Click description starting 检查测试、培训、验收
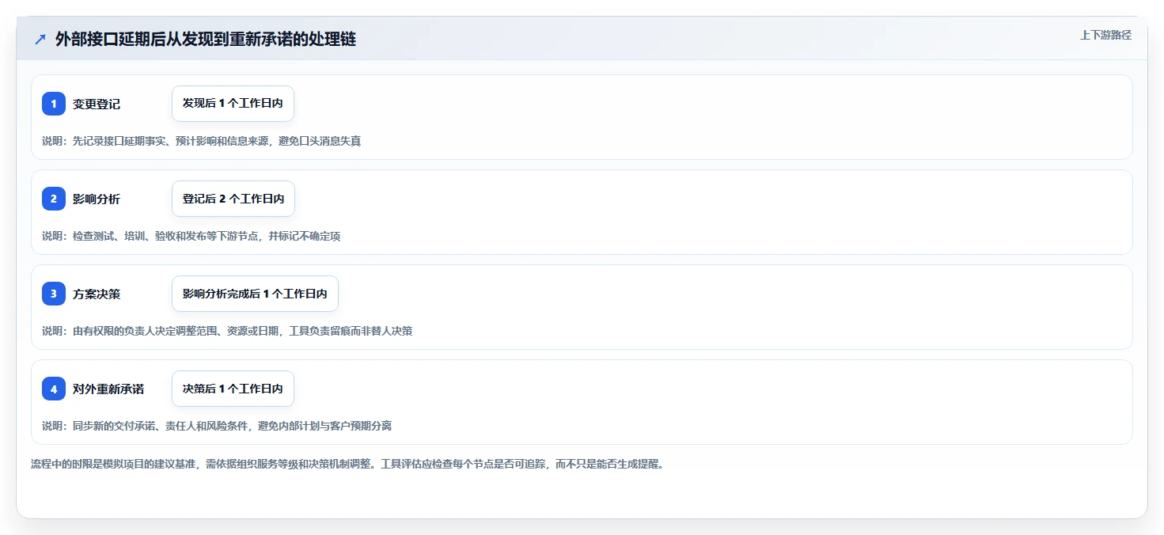1164x535 pixels. pyautogui.click(x=191, y=236)
